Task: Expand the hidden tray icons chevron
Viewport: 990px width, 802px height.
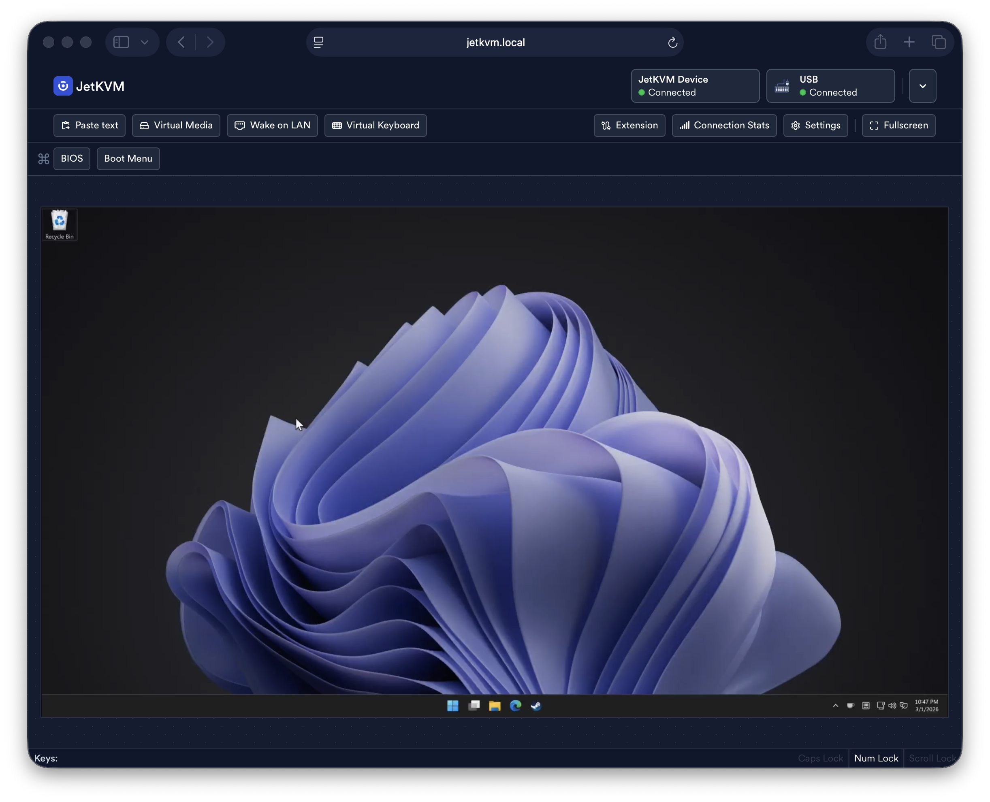Action: click(x=836, y=706)
